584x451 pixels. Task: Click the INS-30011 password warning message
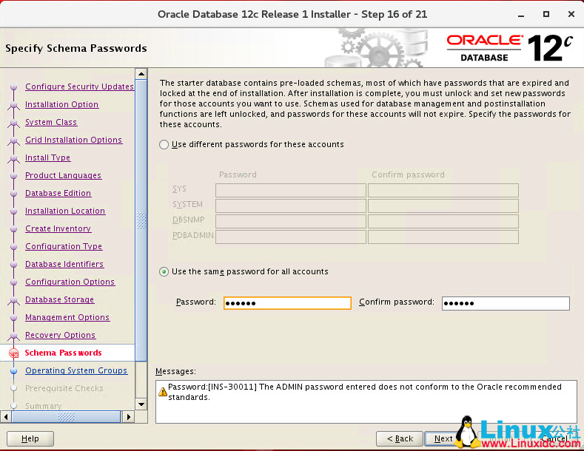[x=365, y=392]
